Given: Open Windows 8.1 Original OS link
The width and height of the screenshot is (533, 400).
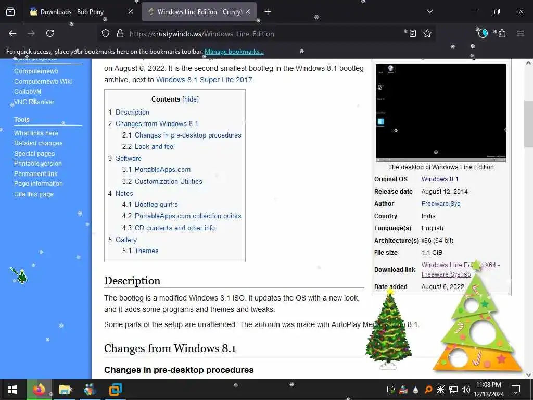Looking at the screenshot, I should coord(440,179).
